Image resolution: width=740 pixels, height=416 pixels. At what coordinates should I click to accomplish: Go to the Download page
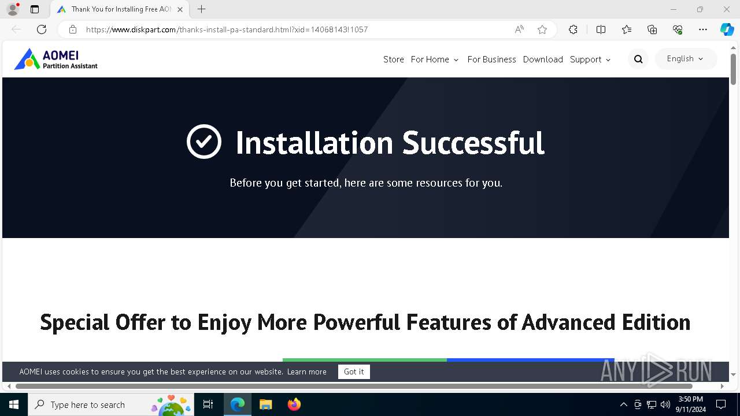tap(543, 60)
